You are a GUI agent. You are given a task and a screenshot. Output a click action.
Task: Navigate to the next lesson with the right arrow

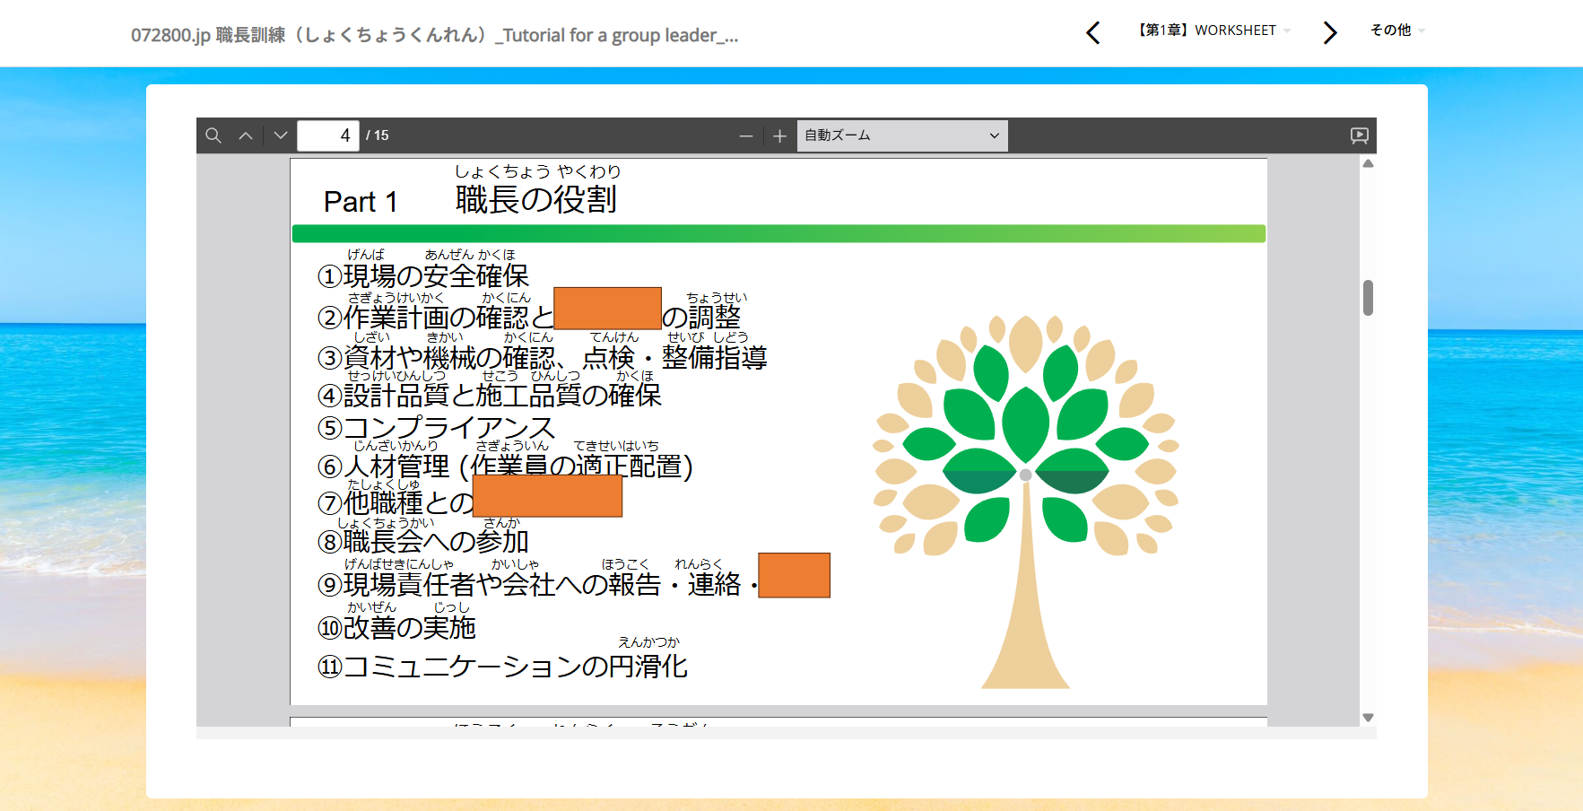pos(1329,32)
